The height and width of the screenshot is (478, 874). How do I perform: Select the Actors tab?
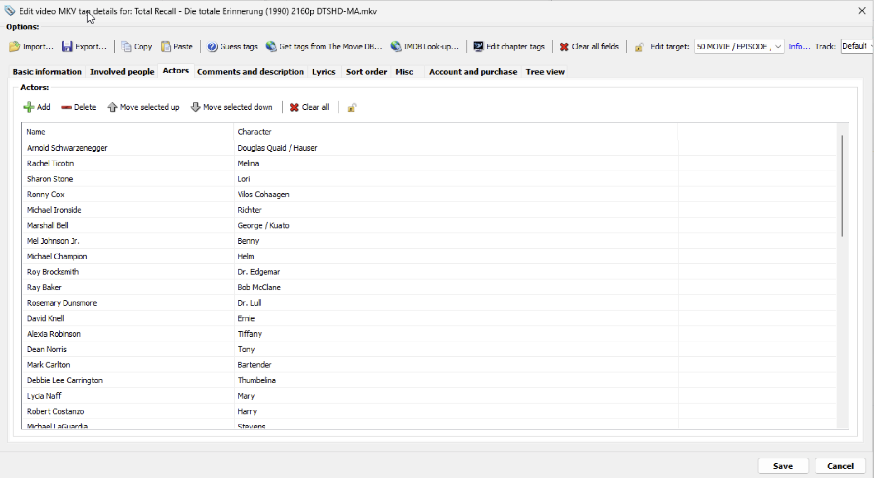coord(176,71)
